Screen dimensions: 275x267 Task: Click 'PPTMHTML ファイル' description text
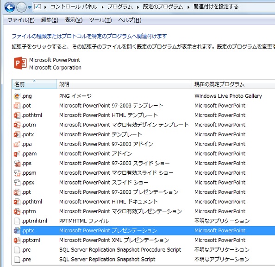point(84,221)
